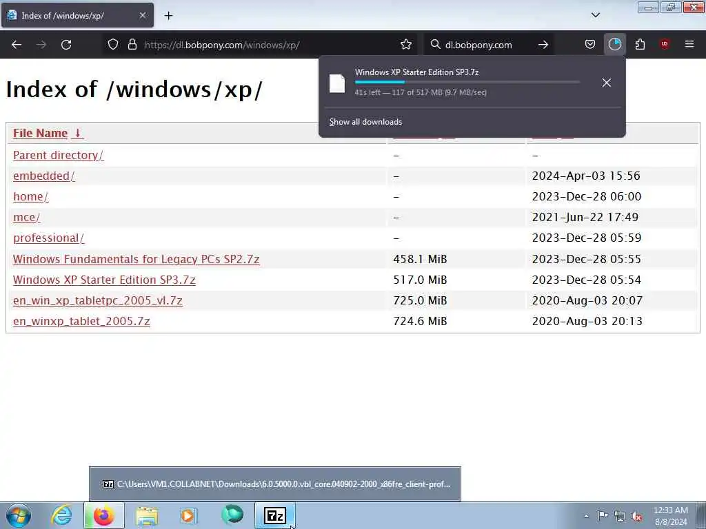Click the URL address bar

click(259, 45)
